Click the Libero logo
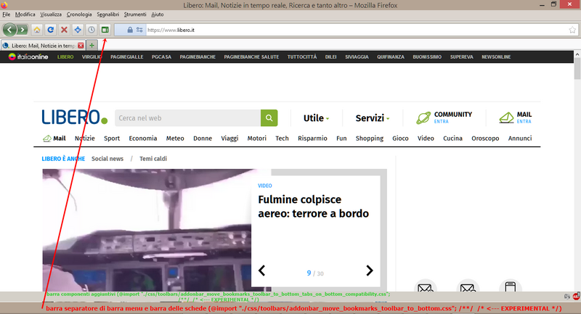 (75, 117)
